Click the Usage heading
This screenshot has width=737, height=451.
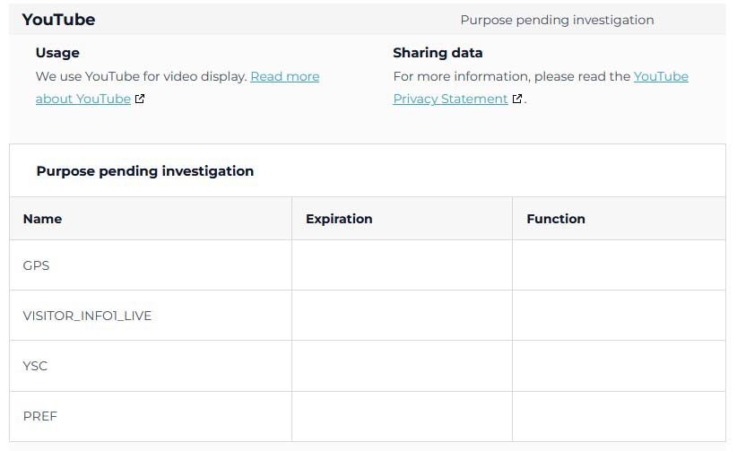click(57, 53)
